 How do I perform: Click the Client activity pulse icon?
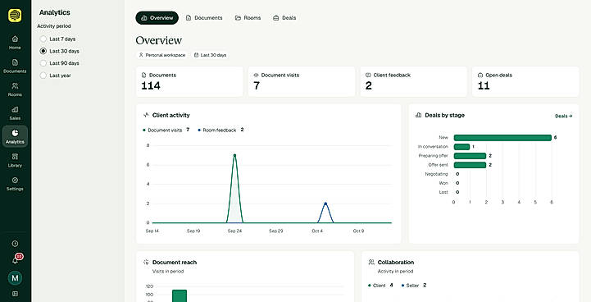click(146, 115)
